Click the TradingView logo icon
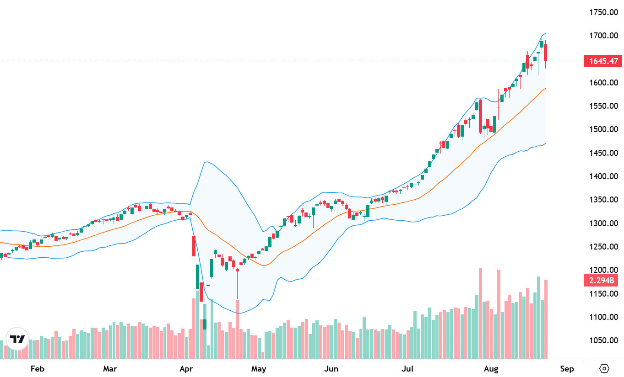 coord(17,340)
